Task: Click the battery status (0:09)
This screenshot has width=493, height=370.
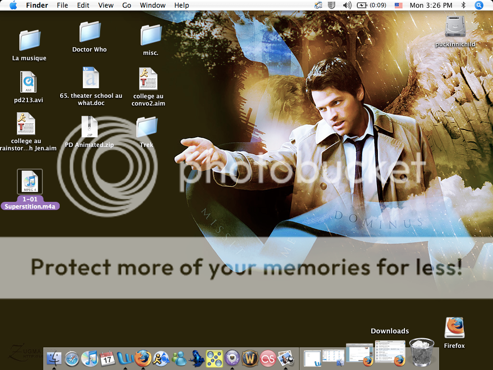Action: 371,5
